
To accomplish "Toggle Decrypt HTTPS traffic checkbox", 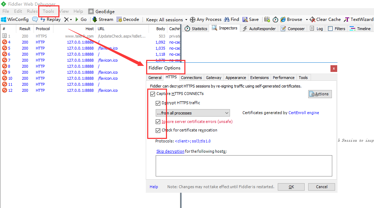I will [158, 103].
